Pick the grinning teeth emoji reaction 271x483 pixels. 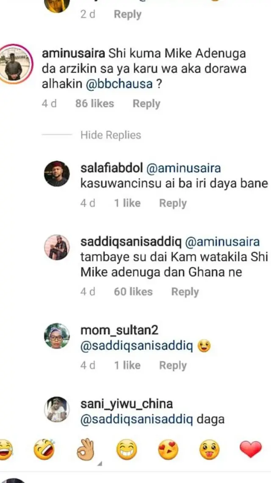[x=127, y=450]
